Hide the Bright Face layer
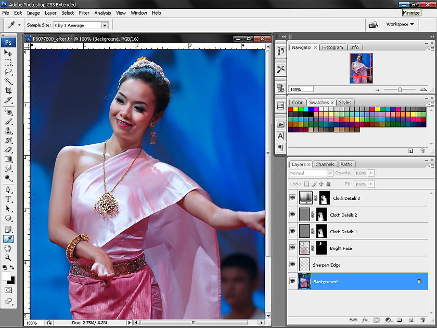 coord(292,248)
